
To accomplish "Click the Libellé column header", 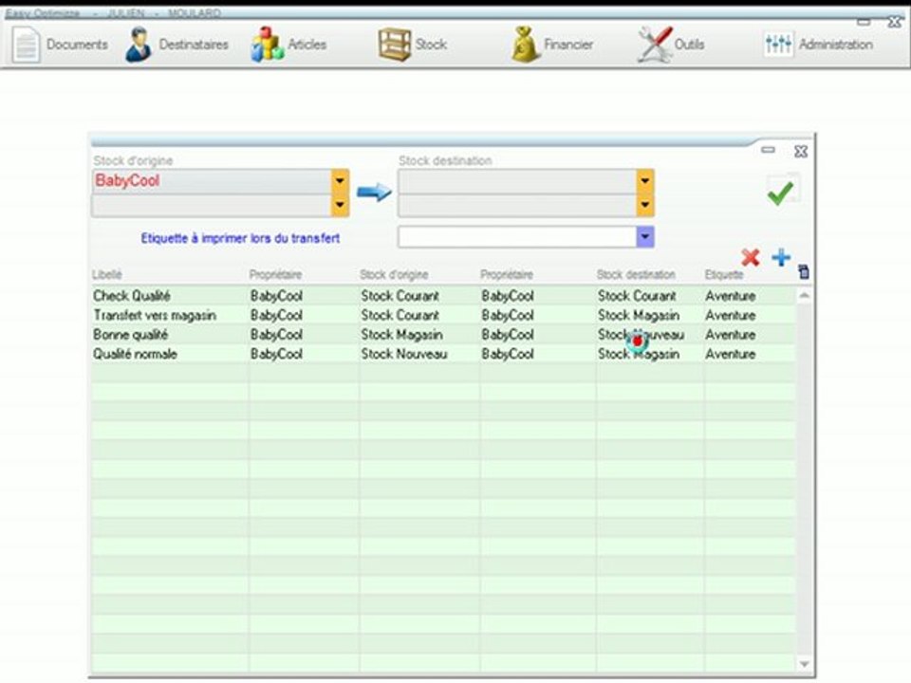I will 107,275.
